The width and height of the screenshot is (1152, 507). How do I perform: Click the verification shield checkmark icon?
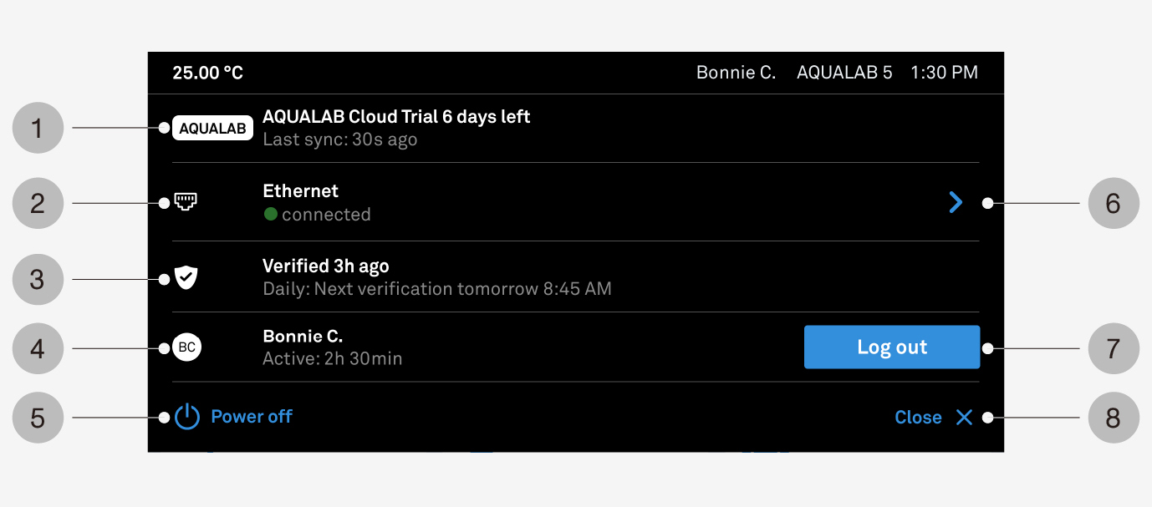[186, 278]
